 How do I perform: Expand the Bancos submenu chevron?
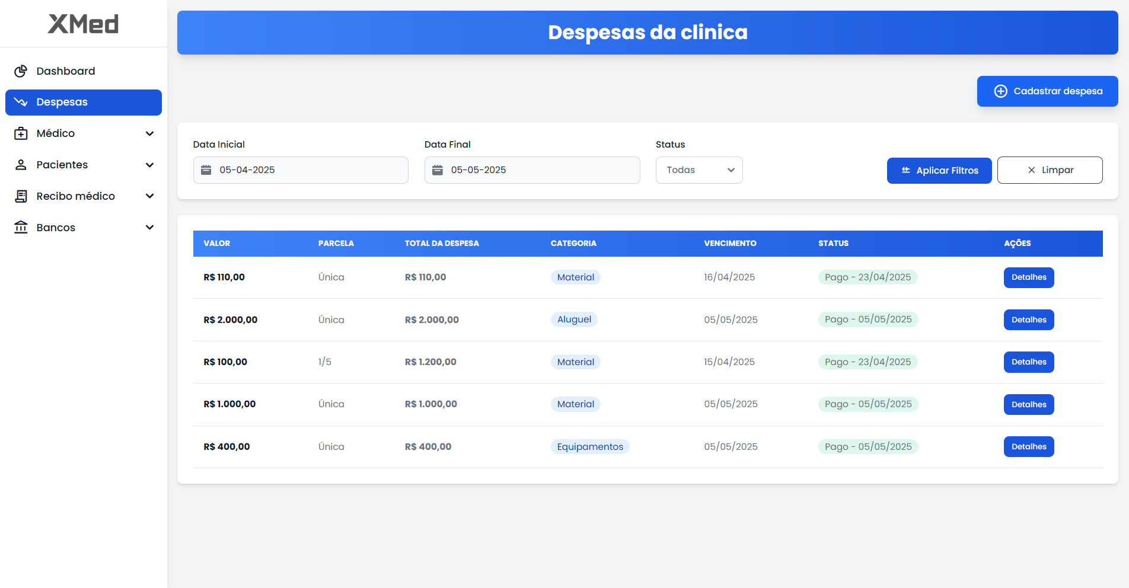point(149,228)
